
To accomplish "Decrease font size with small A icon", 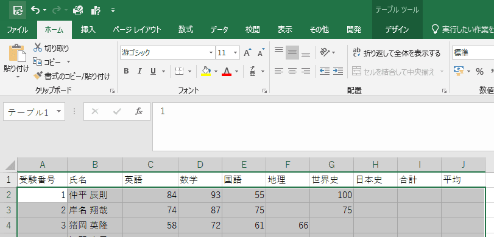I will point(261,52).
